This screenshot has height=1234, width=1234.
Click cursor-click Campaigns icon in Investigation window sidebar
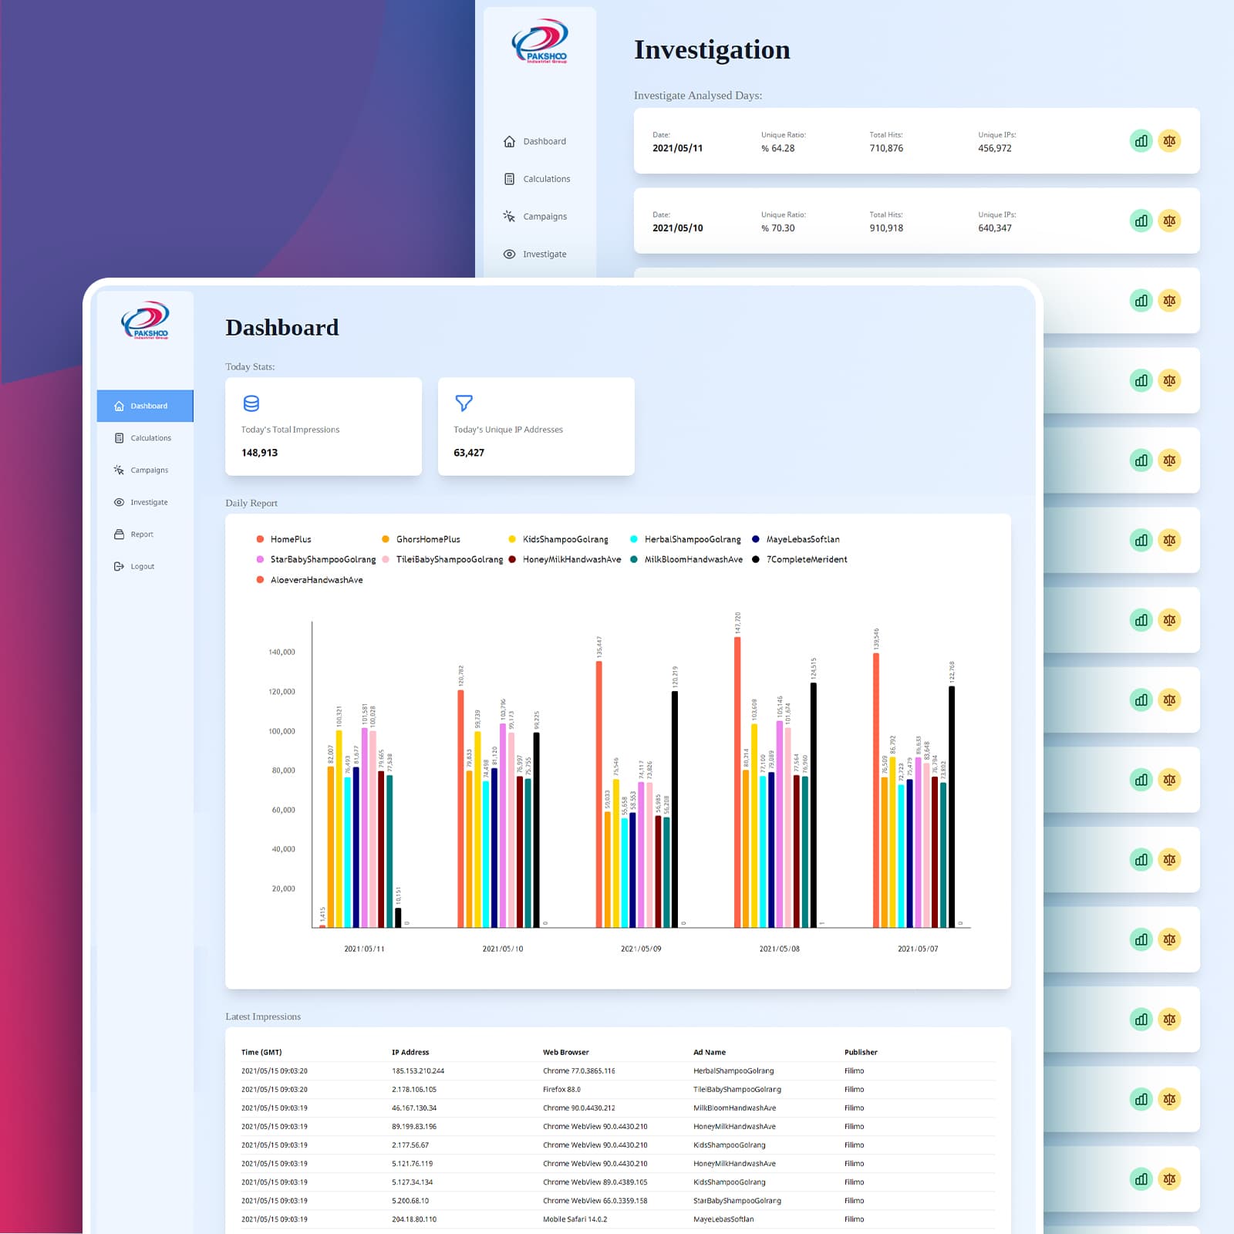(x=509, y=217)
